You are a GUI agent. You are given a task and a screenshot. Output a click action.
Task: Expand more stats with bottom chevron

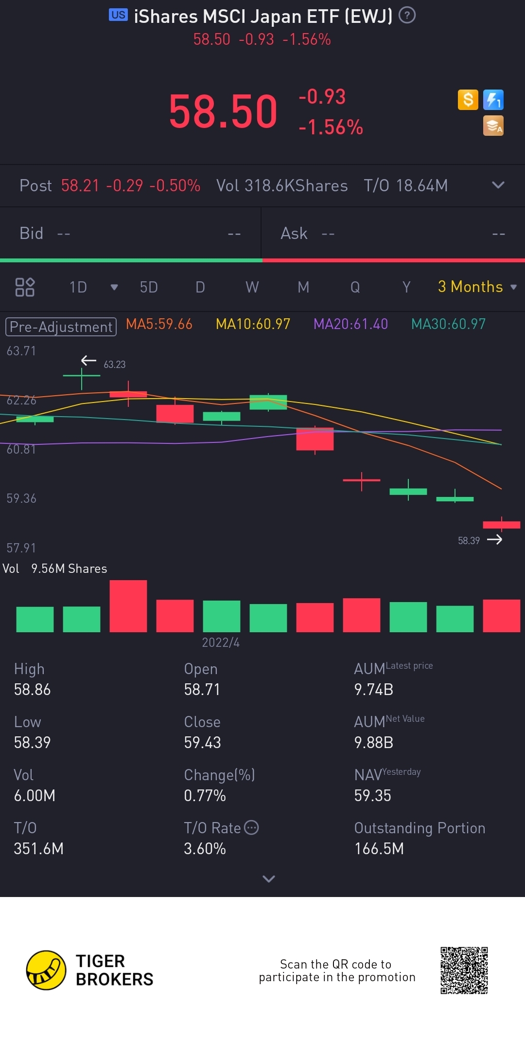[268, 879]
